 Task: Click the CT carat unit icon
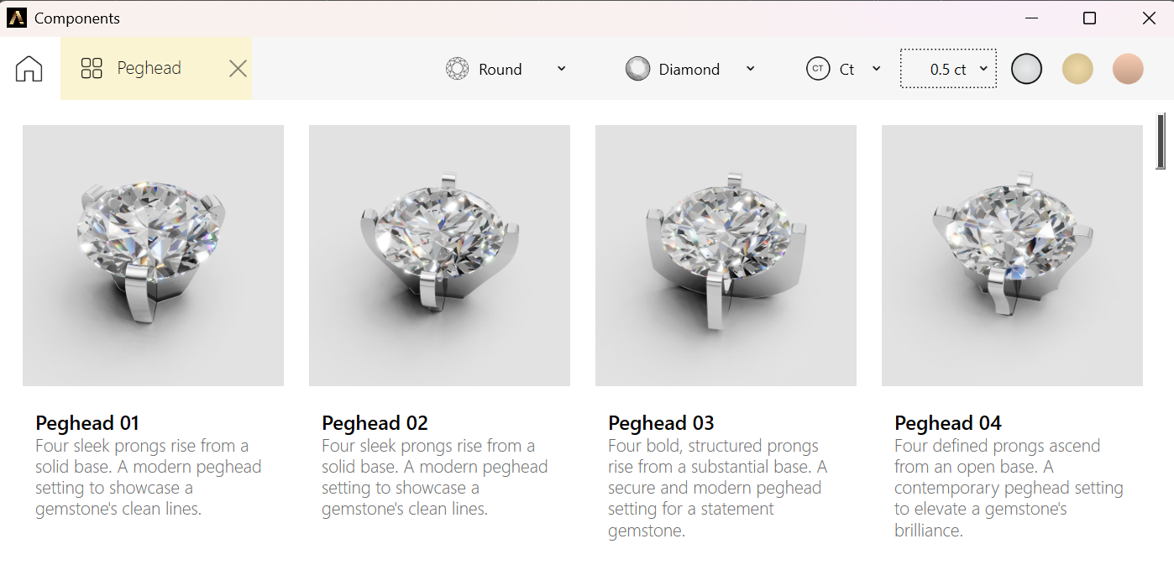coord(818,69)
